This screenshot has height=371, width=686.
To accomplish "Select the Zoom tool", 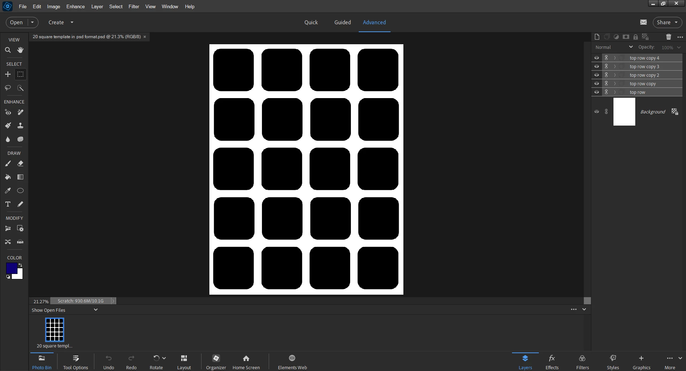I will tap(8, 50).
